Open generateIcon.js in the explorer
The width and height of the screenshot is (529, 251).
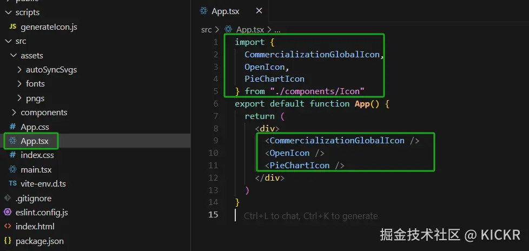(x=49, y=27)
